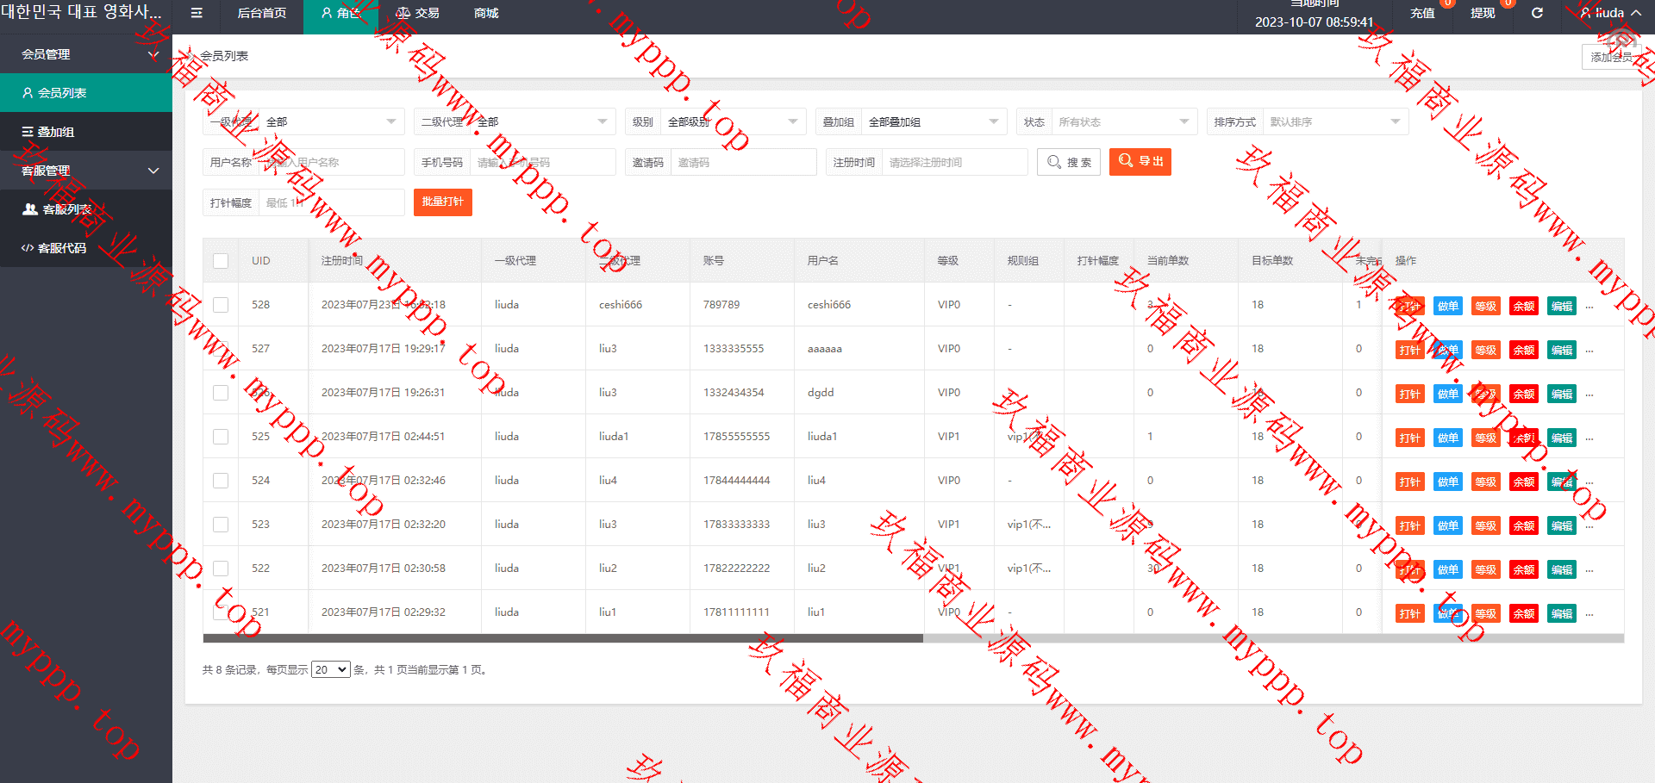Toggle the select-all checkbox in table header

[x=221, y=261]
